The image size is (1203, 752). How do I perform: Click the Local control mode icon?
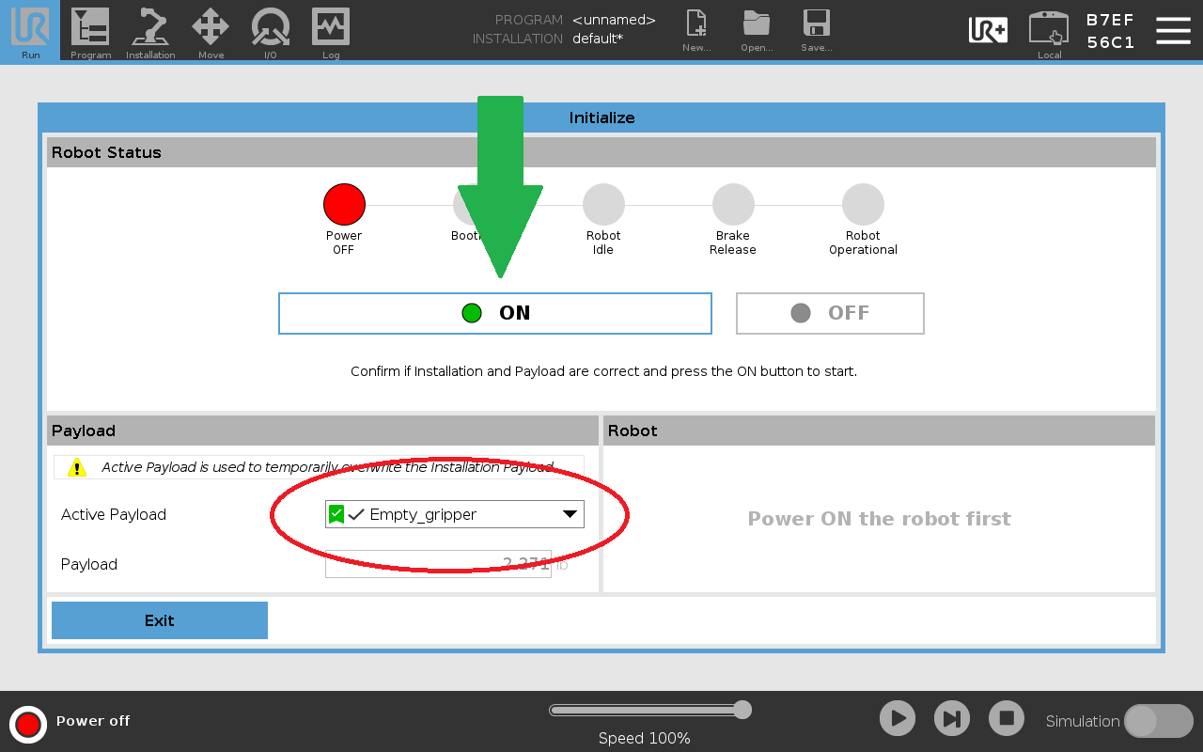pos(1049,28)
